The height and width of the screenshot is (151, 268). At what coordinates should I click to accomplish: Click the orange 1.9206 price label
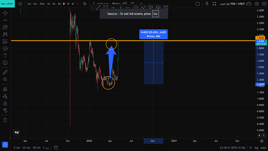pos(260,38)
